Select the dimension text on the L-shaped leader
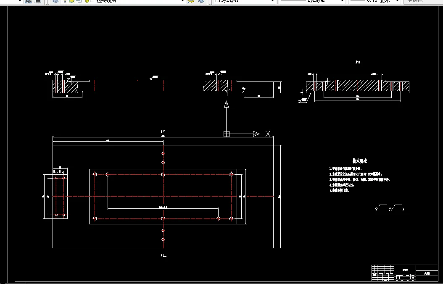 point(163,208)
